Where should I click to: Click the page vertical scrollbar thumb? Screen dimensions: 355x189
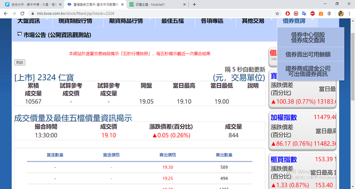click(x=353, y=67)
